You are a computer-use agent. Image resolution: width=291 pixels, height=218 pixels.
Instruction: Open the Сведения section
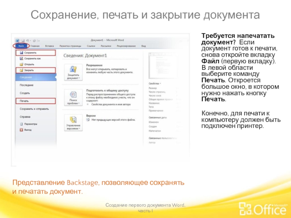(x=36, y=77)
